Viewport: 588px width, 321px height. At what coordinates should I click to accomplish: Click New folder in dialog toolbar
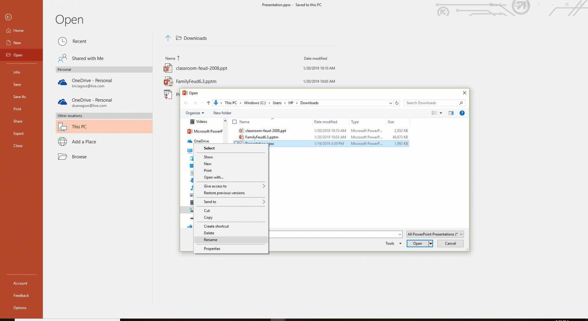[222, 113]
